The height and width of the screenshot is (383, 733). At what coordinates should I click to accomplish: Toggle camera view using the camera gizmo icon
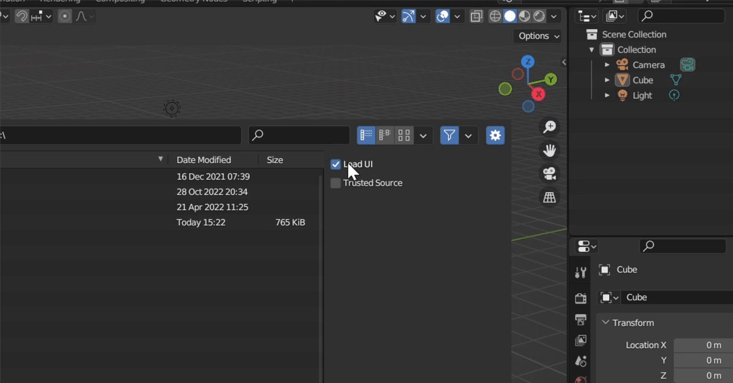tap(549, 174)
